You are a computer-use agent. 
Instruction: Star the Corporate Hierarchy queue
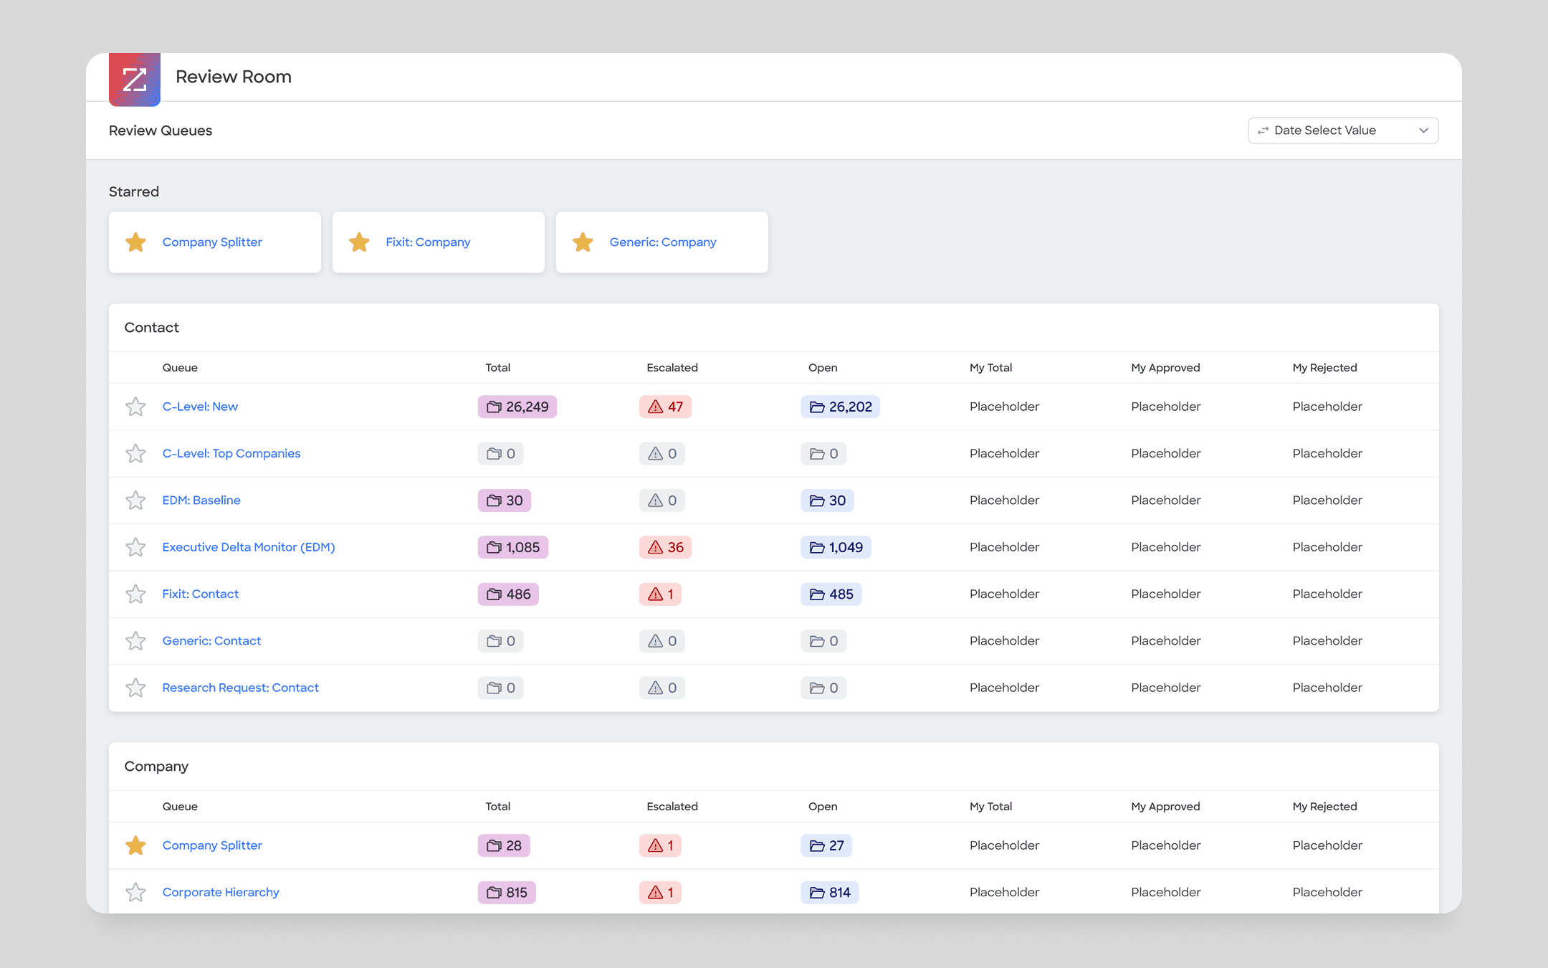coord(135,892)
